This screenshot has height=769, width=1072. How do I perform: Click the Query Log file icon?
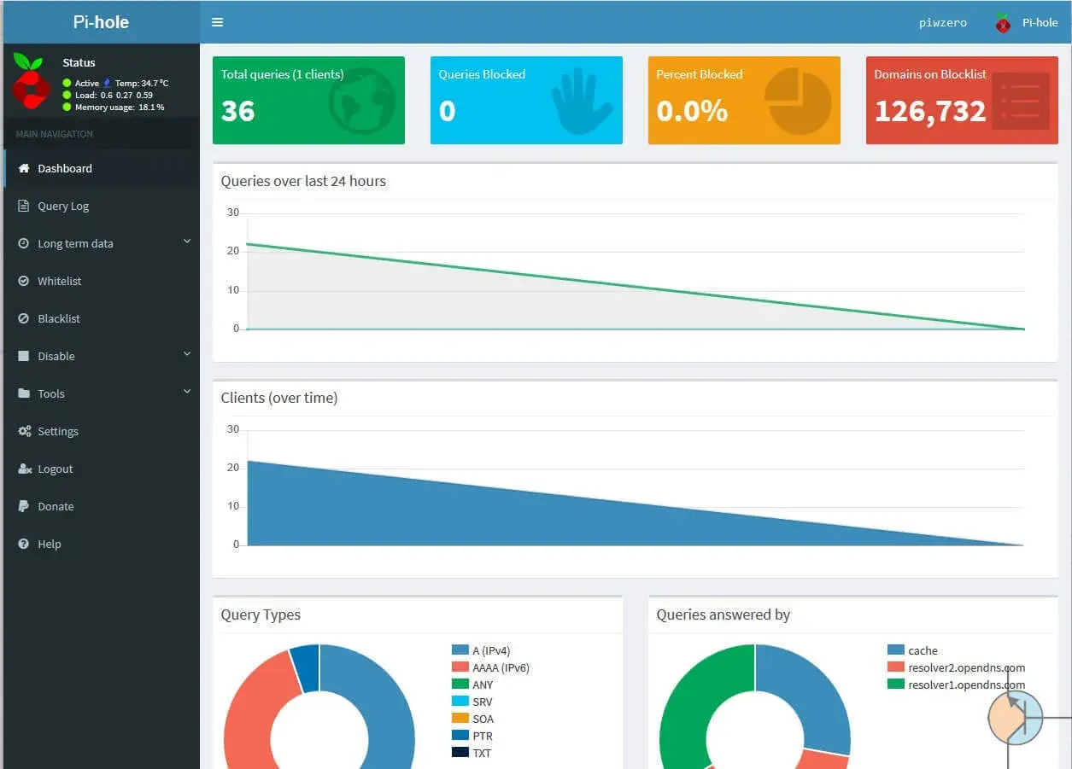click(x=24, y=206)
